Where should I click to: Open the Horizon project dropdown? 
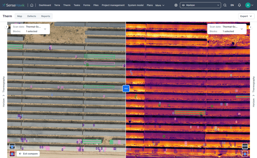[200, 5]
